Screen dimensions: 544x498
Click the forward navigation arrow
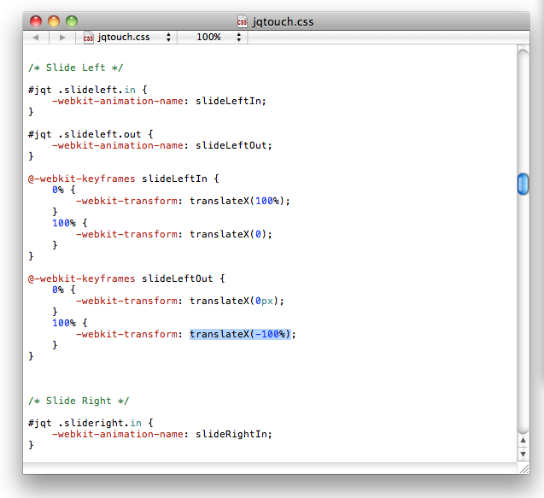point(62,37)
